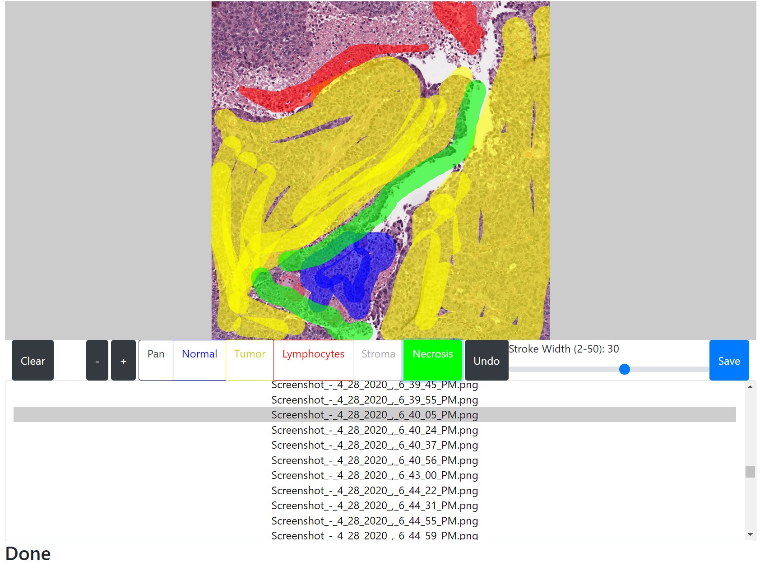Screen dimensions: 760x571
Task: Select the highlighted 6_40_05_PM.png file
Action: pos(375,415)
